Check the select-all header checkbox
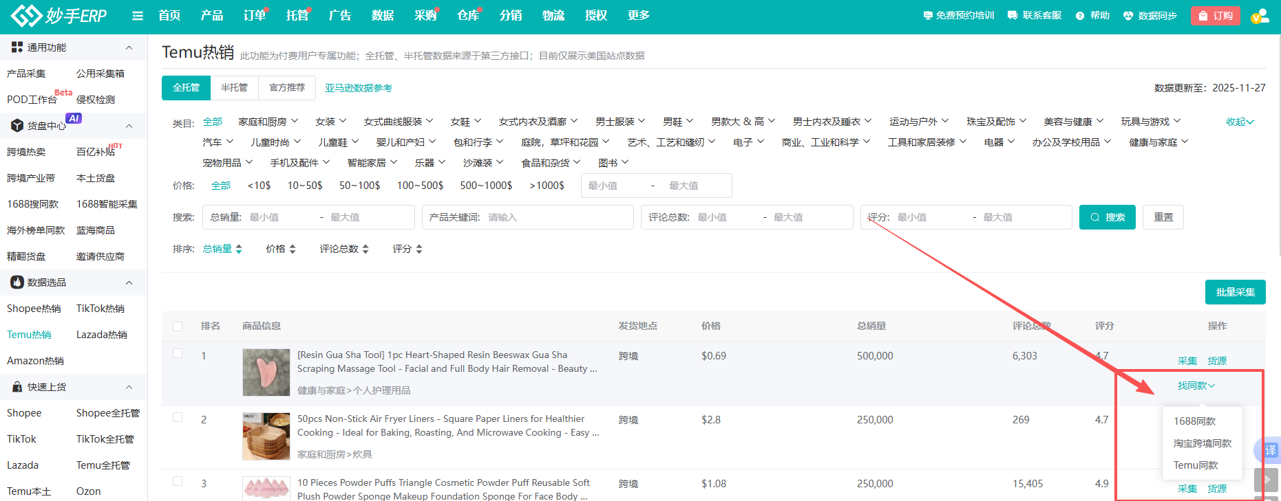Screen dimensions: 1281x501 (x=178, y=326)
